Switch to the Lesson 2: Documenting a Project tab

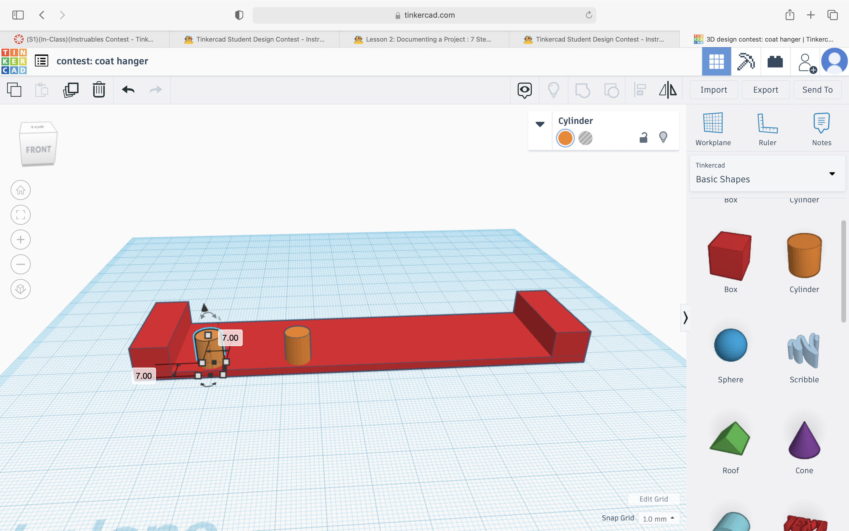click(x=424, y=39)
